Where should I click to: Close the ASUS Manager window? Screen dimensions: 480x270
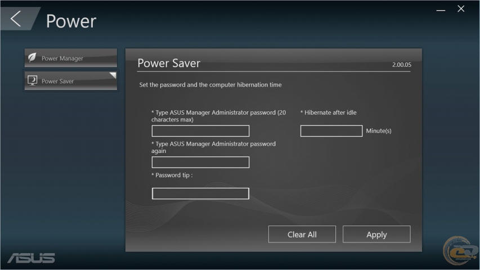click(461, 9)
